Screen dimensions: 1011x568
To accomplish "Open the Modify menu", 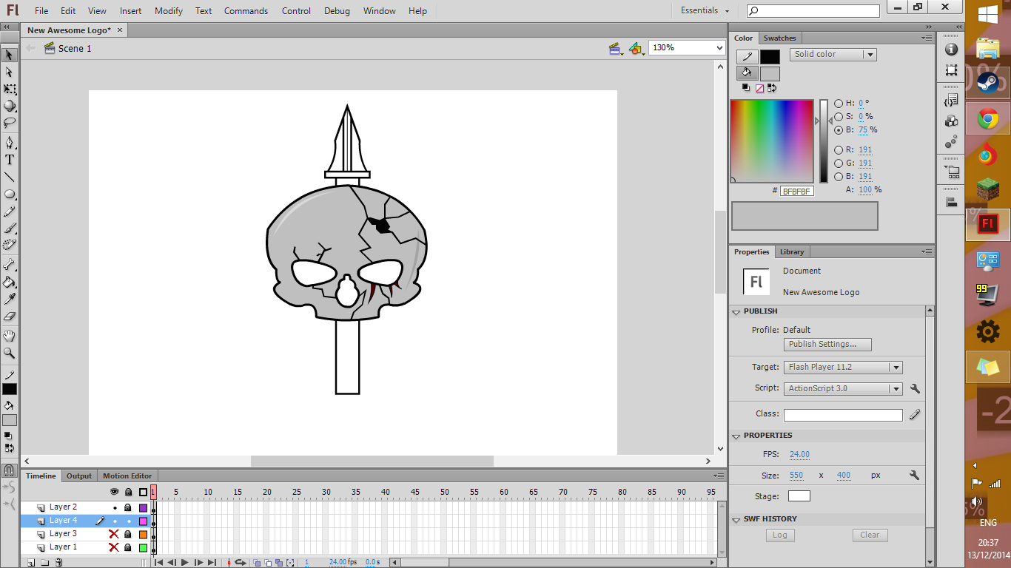I will tap(169, 11).
